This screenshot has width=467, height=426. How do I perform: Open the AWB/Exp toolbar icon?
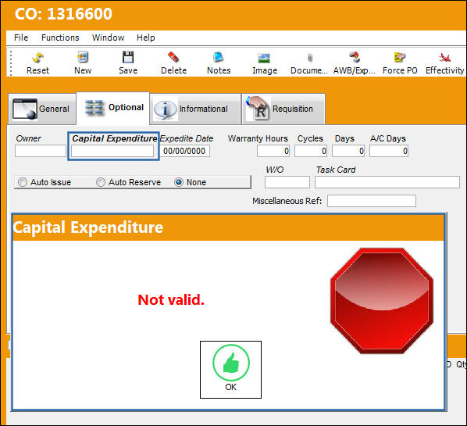pos(354,63)
